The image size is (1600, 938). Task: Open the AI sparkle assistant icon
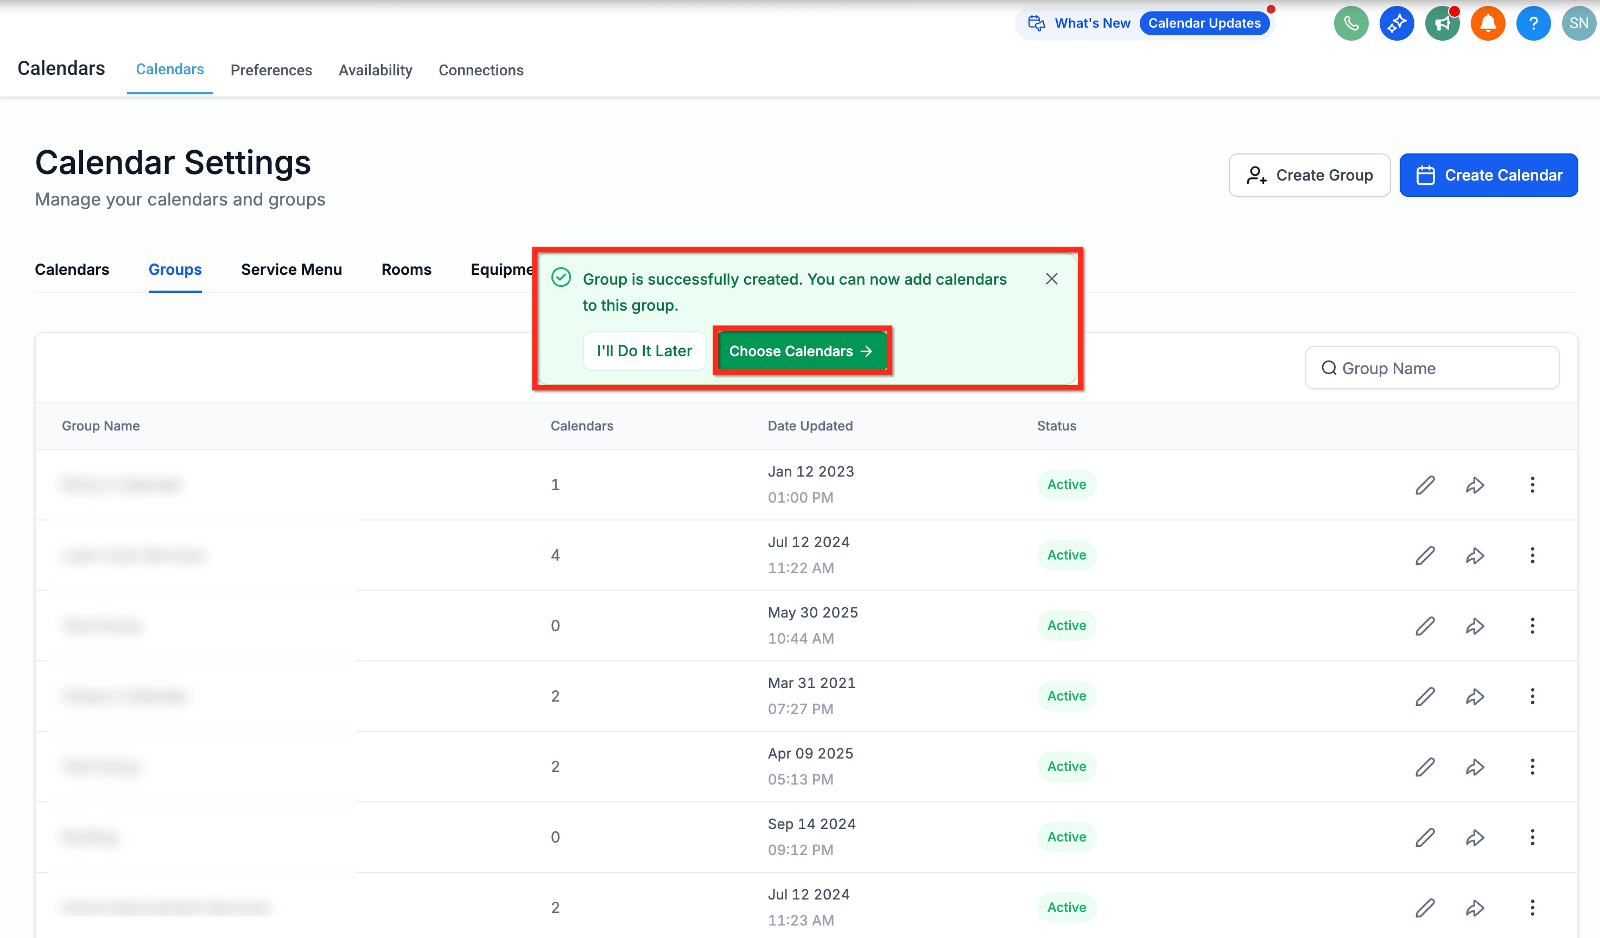[1396, 23]
